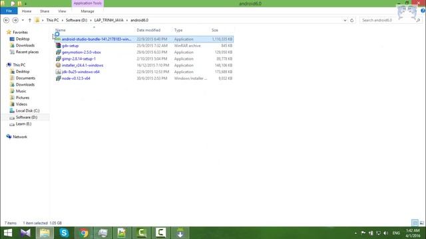Go back with the Back arrow

tap(7, 21)
